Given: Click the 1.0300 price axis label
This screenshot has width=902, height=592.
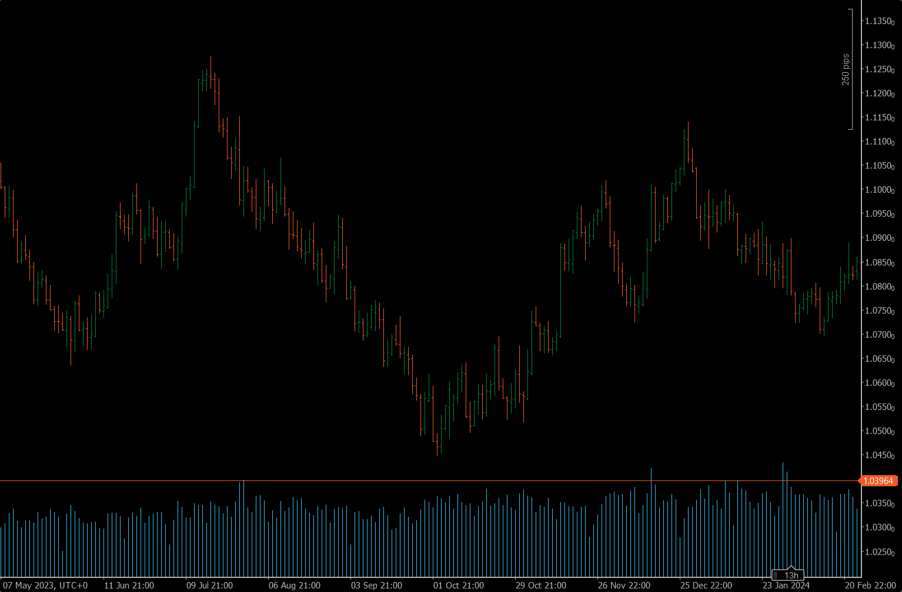Looking at the screenshot, I should 879,528.
